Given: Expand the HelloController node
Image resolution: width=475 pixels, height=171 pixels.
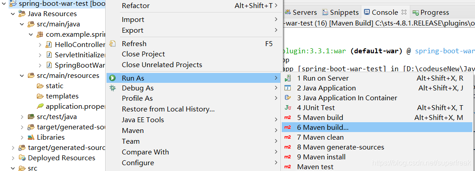Looking at the screenshot, I should coord(40,45).
